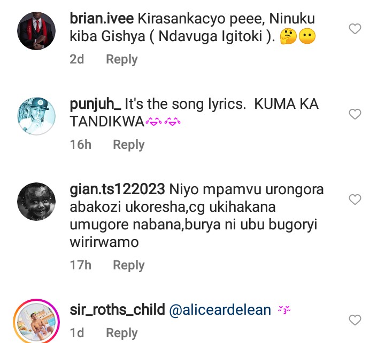Like brian.ivee's comment with the heart
Image resolution: width=385 pixels, height=343 pixels.
pos(355,29)
